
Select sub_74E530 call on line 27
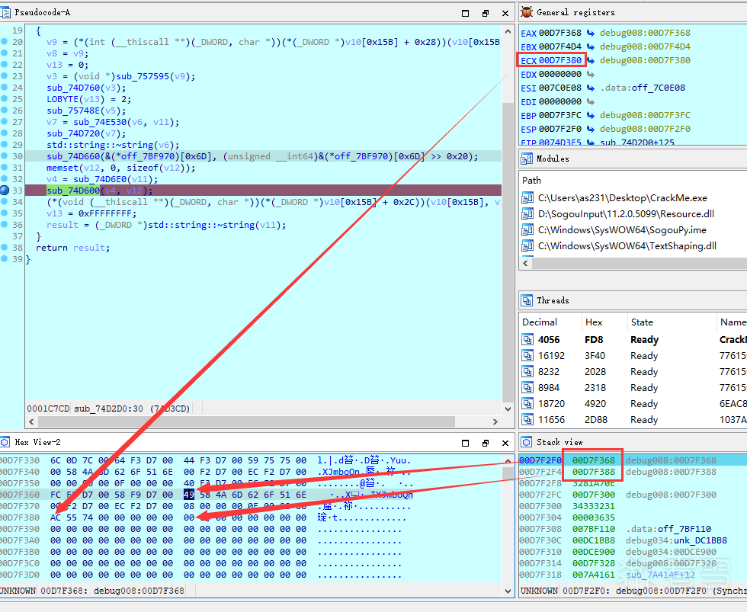pos(100,123)
